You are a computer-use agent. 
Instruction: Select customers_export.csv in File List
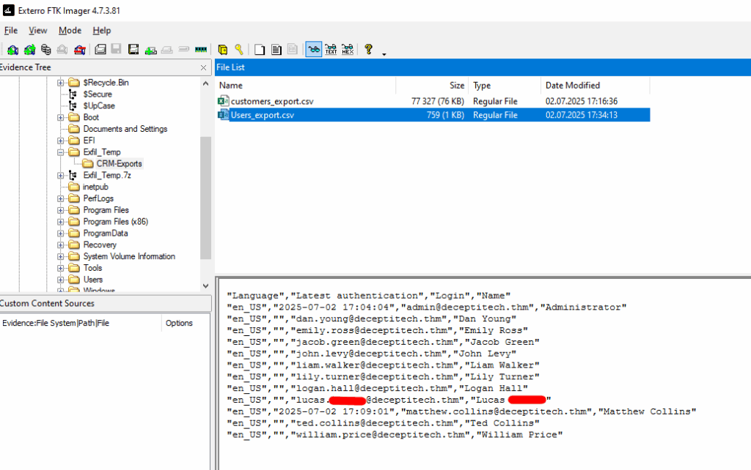click(x=272, y=101)
